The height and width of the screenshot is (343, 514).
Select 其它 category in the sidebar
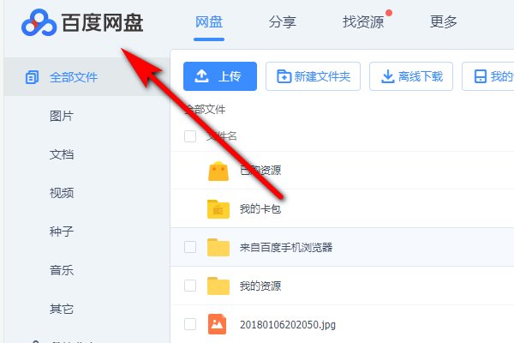(62, 310)
